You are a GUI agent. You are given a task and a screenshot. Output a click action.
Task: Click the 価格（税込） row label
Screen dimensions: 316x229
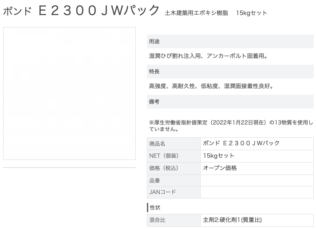174,168
